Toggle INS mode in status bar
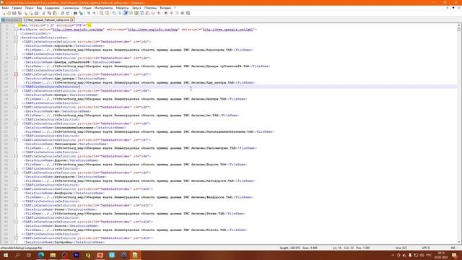462x260 pixels. click(x=453, y=248)
